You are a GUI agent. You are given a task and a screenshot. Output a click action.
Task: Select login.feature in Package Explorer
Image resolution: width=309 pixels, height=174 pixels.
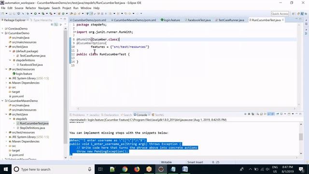pyautogui.click(x=22, y=74)
